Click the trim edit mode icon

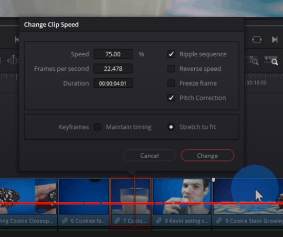pyautogui.click(x=13, y=60)
